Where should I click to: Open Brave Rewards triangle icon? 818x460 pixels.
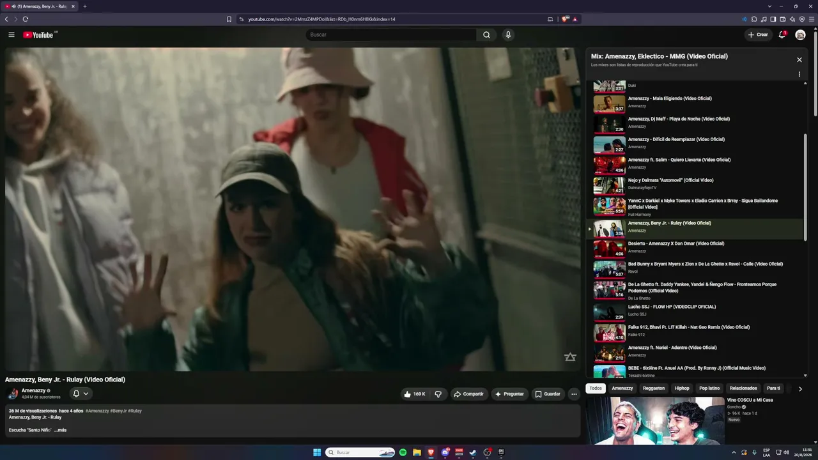[575, 19]
